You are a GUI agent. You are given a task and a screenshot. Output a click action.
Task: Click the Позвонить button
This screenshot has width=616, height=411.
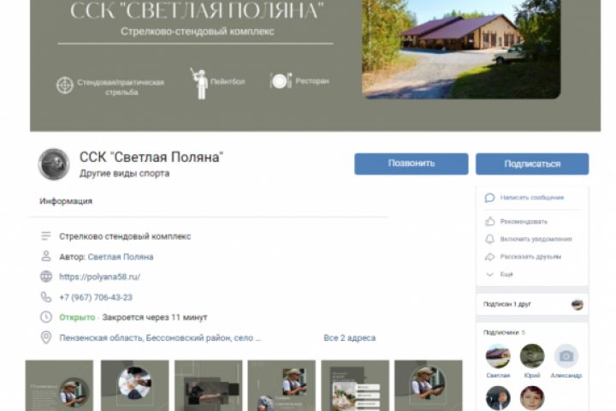tap(411, 164)
